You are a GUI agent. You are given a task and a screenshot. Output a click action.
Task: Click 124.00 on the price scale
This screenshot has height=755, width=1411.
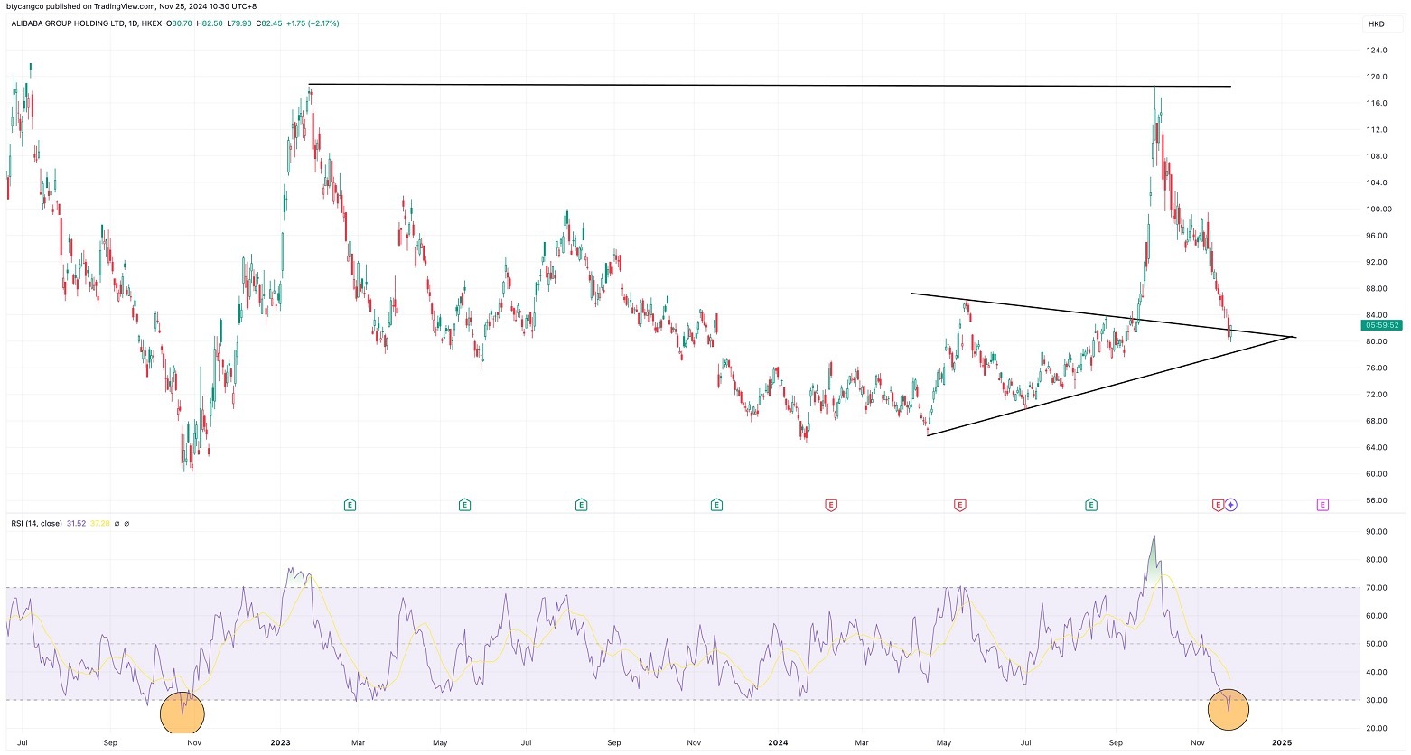1377,51
